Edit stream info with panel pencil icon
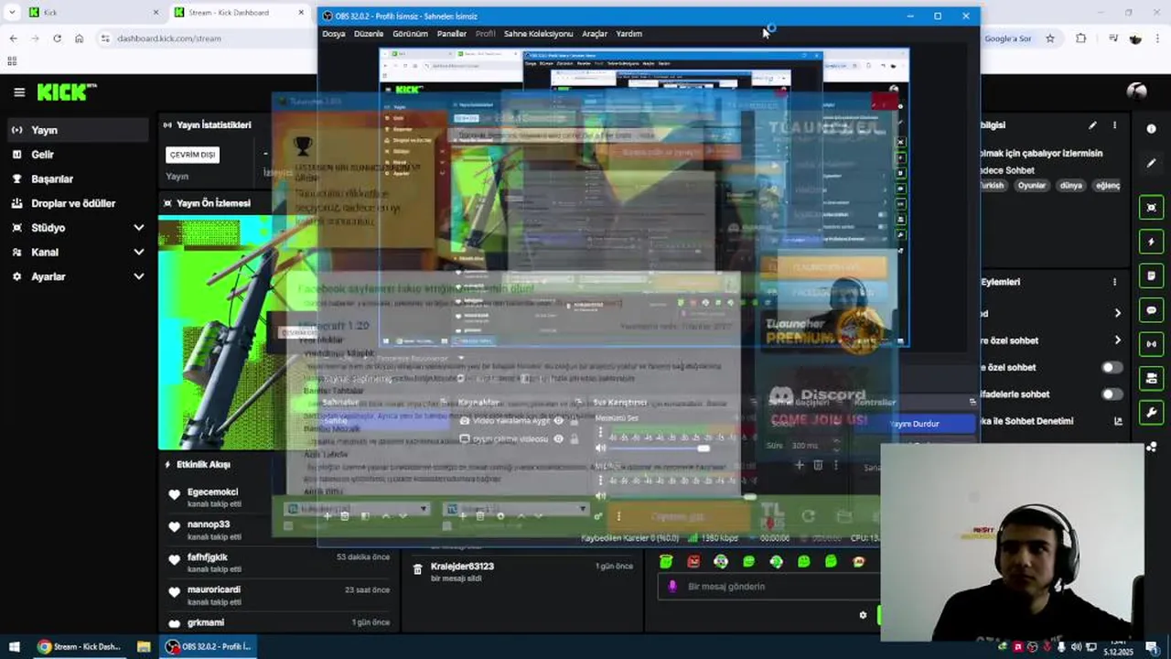The height and width of the screenshot is (659, 1171). tap(1092, 125)
